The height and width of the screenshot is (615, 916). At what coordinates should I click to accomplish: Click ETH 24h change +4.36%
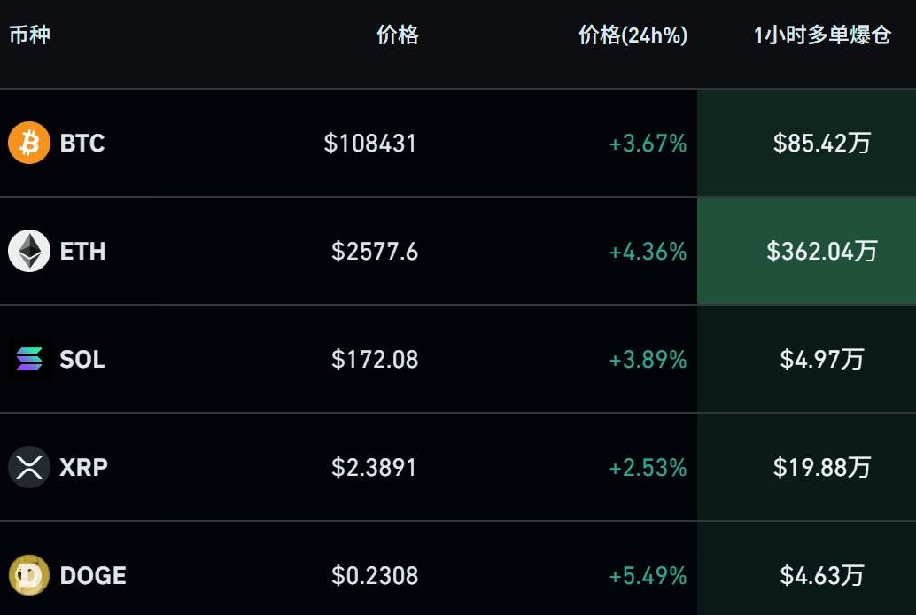pos(648,252)
